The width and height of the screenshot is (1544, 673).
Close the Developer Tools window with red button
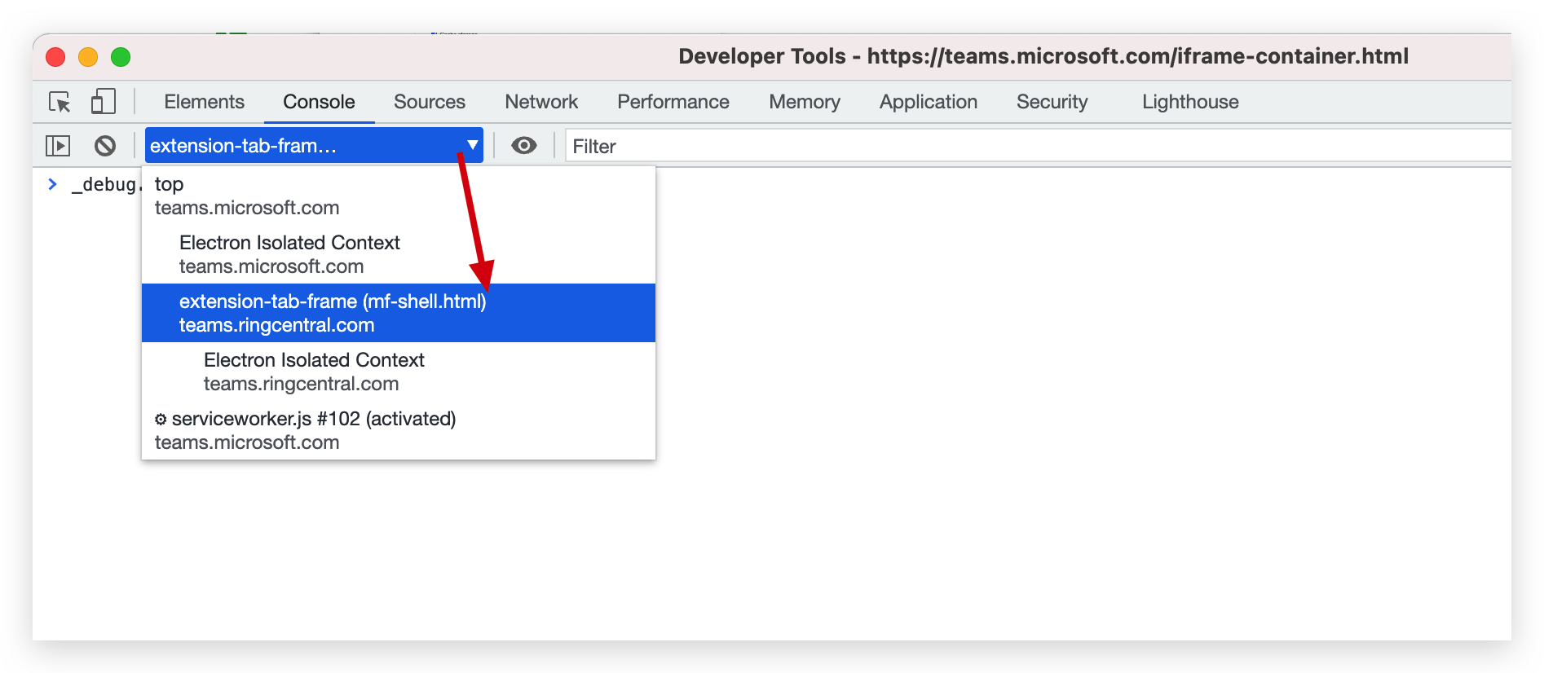pos(55,57)
